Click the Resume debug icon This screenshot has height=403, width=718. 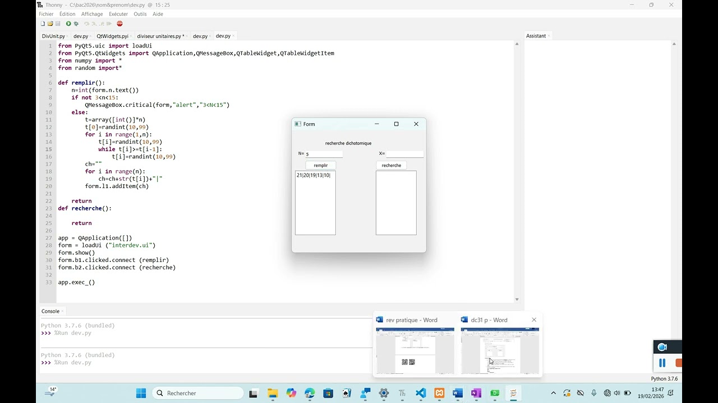[x=109, y=24]
